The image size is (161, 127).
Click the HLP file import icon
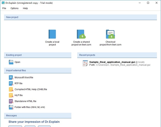point(11,95)
